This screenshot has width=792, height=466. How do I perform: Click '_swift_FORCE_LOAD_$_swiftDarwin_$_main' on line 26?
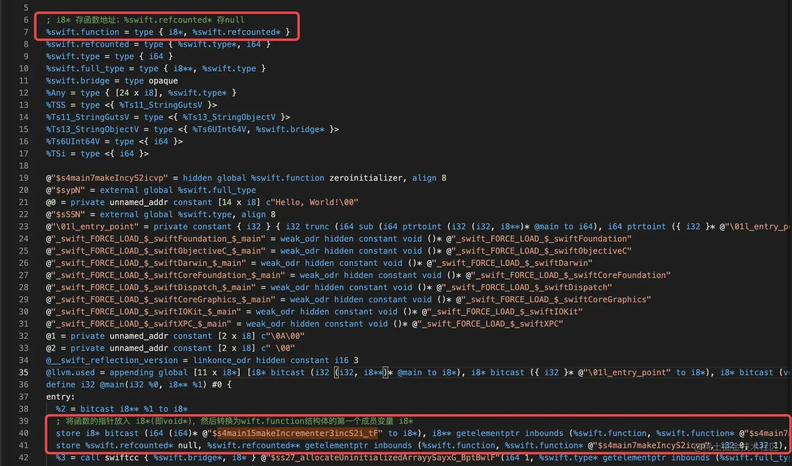click(149, 263)
